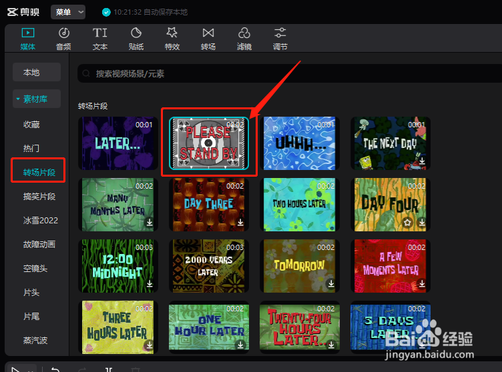Select the 3 DAYS LATER clip thumbnail

point(391,327)
